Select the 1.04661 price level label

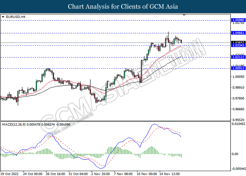coord(237,33)
